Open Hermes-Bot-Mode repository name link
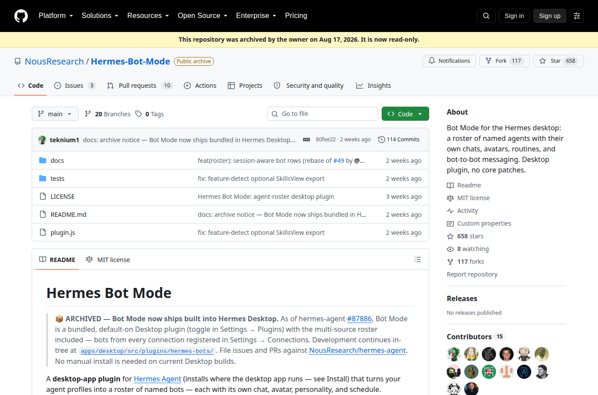Screen dimensions: 598x395 (131, 61)
